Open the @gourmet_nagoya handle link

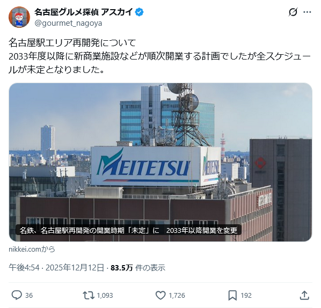[x=68, y=23]
